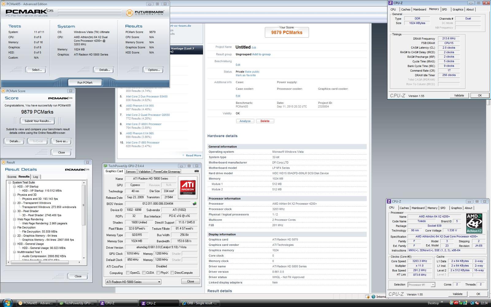
Task: Enable the PhysX checkbox in GPU-Z
Action: pos(158,273)
